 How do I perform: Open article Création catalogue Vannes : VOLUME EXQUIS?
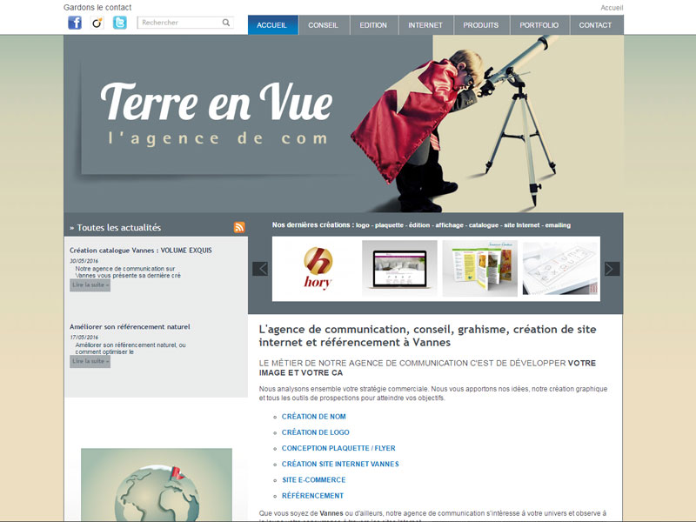[x=141, y=251]
